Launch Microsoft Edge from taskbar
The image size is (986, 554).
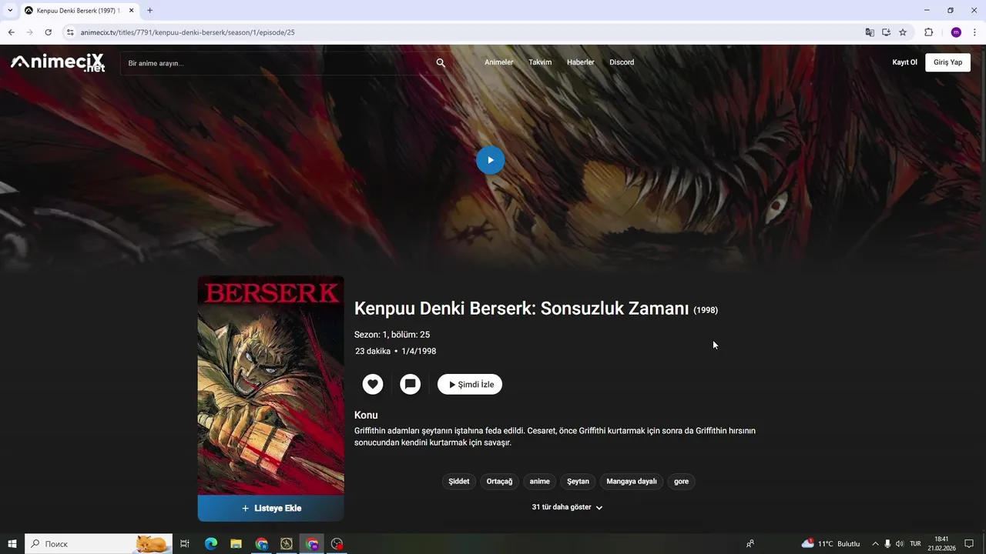coord(210,543)
